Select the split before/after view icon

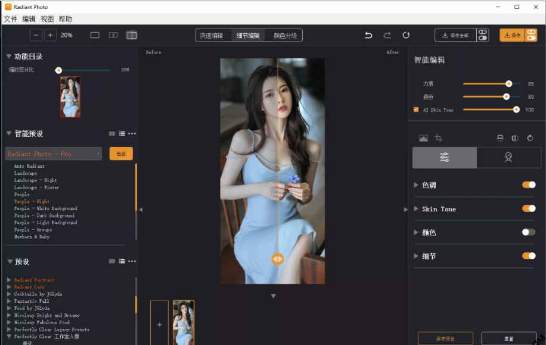(x=132, y=35)
